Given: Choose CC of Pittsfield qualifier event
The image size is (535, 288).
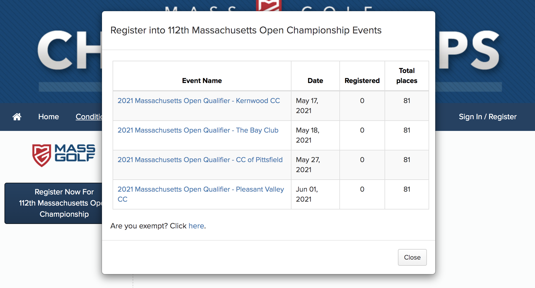Looking at the screenshot, I should 200,160.
